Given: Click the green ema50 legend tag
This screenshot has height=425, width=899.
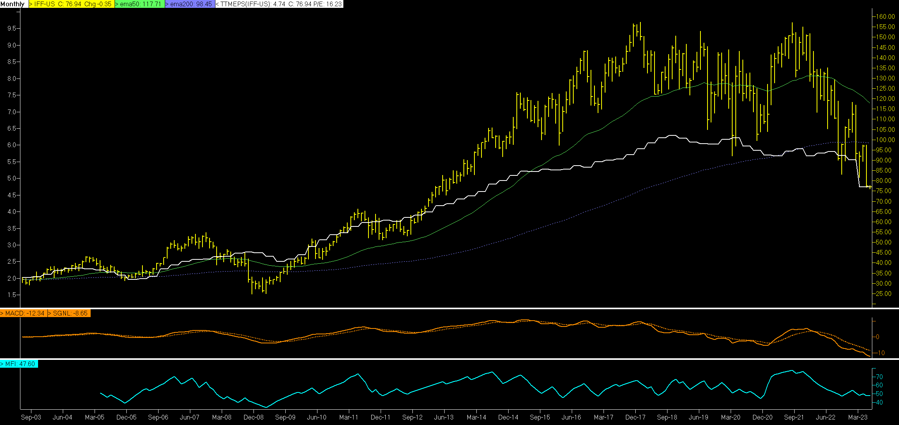Looking at the screenshot, I should coord(140,4).
